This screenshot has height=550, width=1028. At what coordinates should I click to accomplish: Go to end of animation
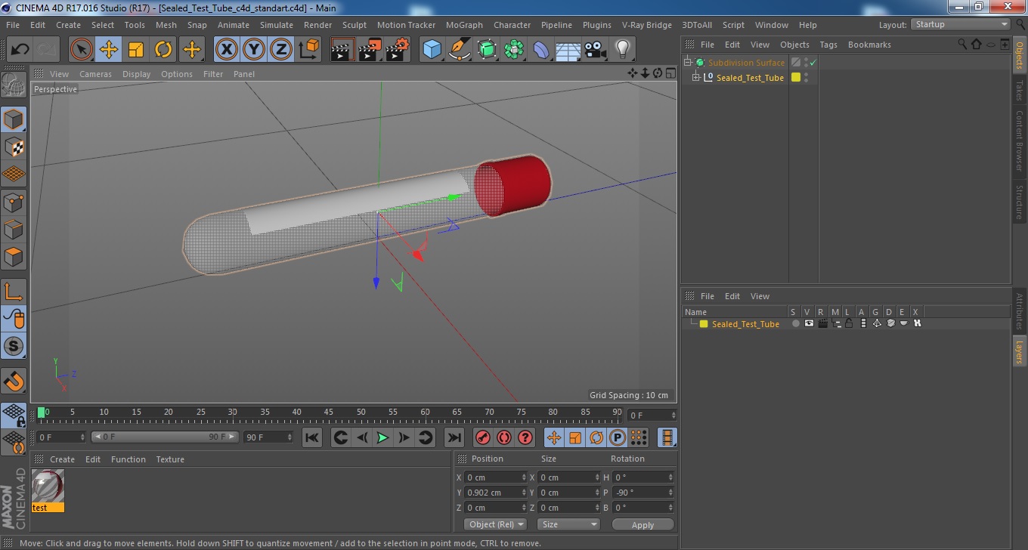454,437
